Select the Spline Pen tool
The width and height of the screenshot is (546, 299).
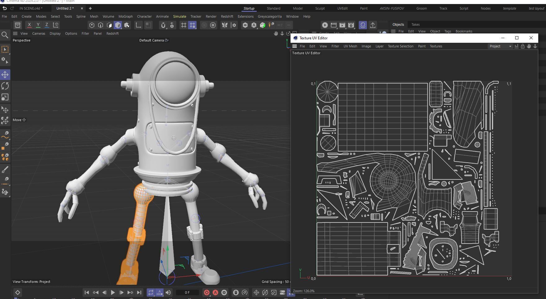pyautogui.click(x=5, y=134)
